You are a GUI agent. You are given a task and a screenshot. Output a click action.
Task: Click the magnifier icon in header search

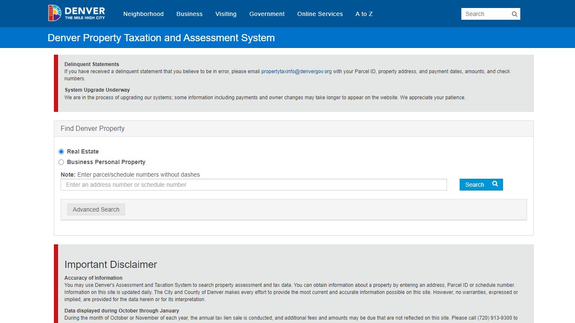point(514,14)
